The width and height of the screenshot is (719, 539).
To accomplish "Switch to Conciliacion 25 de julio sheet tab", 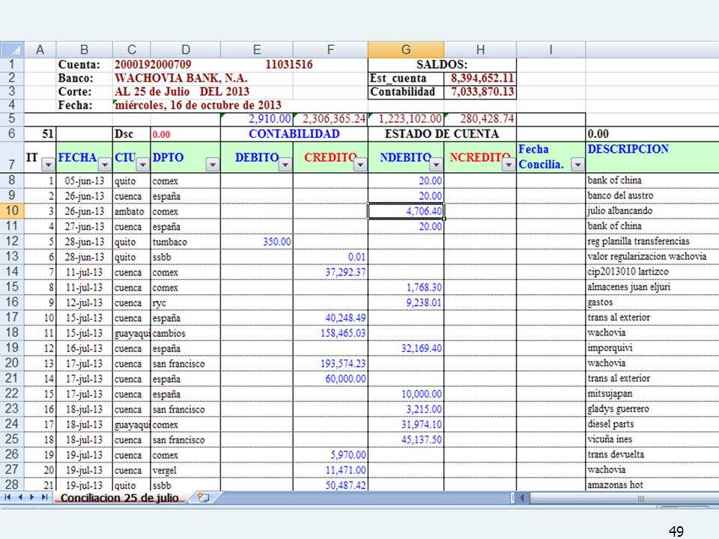I will (x=119, y=498).
